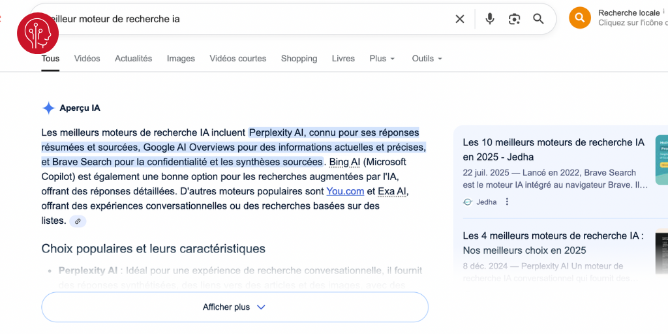Click the red AI head logo
668x334 pixels.
[38, 33]
